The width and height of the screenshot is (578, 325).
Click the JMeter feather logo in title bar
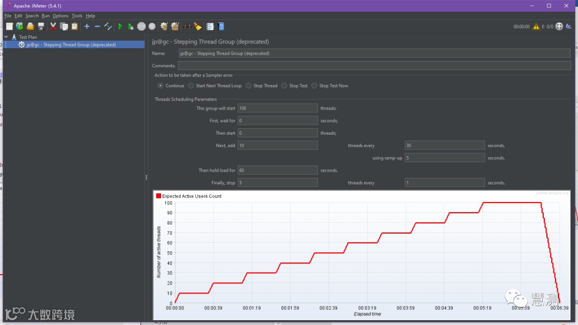coord(9,5)
